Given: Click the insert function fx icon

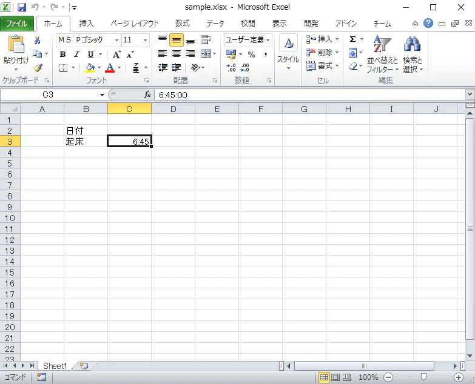Looking at the screenshot, I should pos(147,94).
